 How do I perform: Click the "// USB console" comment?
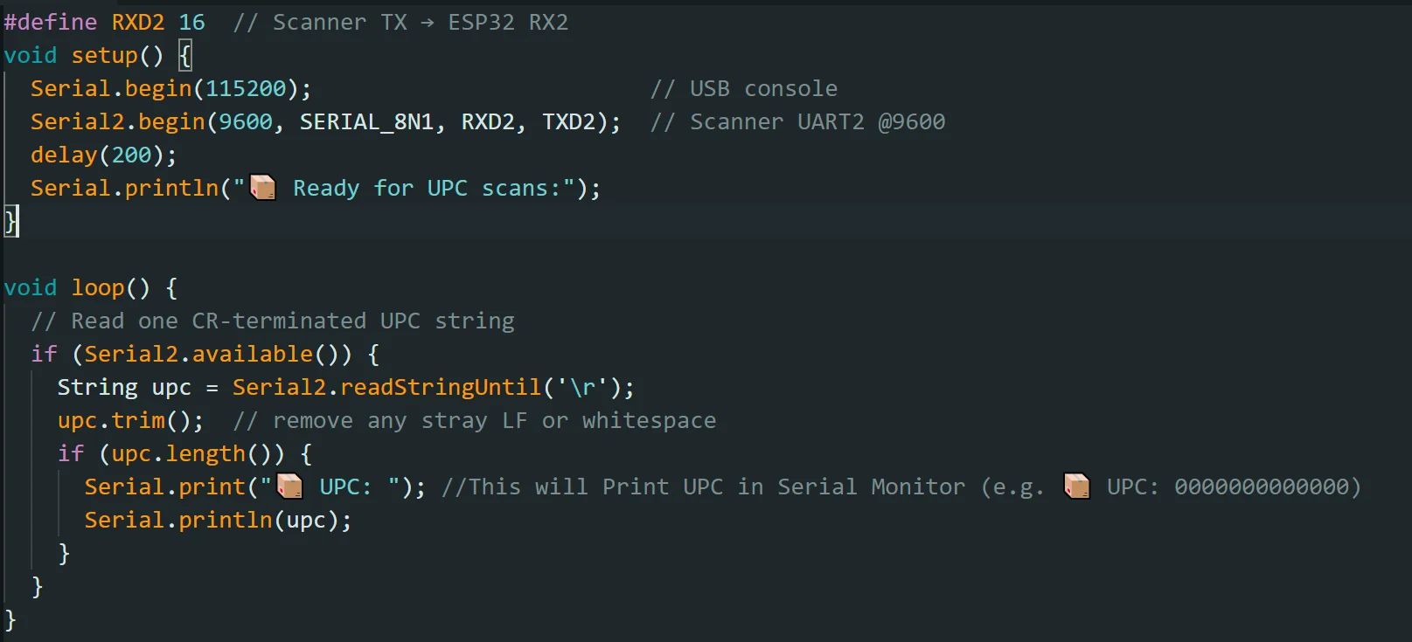[x=744, y=88]
